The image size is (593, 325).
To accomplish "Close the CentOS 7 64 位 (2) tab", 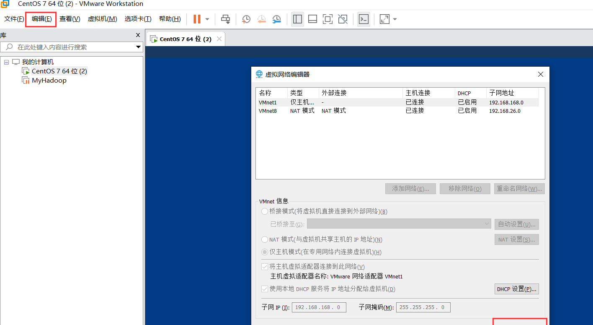I will click(219, 39).
